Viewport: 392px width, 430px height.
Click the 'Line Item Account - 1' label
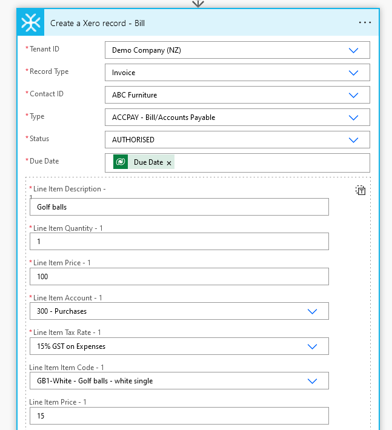pyautogui.click(x=68, y=298)
